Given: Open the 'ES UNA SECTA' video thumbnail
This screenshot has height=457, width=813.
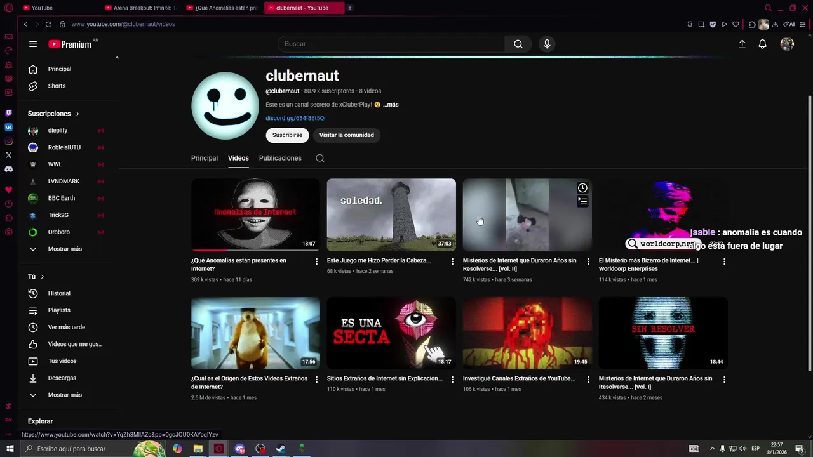Looking at the screenshot, I should pyautogui.click(x=391, y=333).
